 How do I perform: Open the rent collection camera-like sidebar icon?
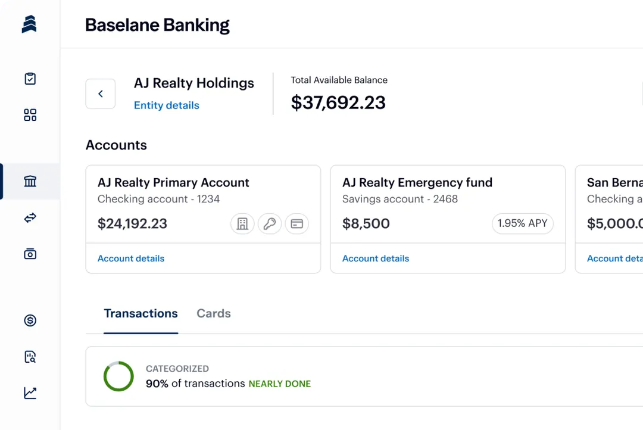30,254
